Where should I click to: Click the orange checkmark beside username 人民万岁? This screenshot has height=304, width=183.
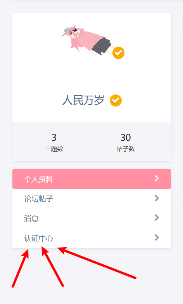tap(116, 100)
